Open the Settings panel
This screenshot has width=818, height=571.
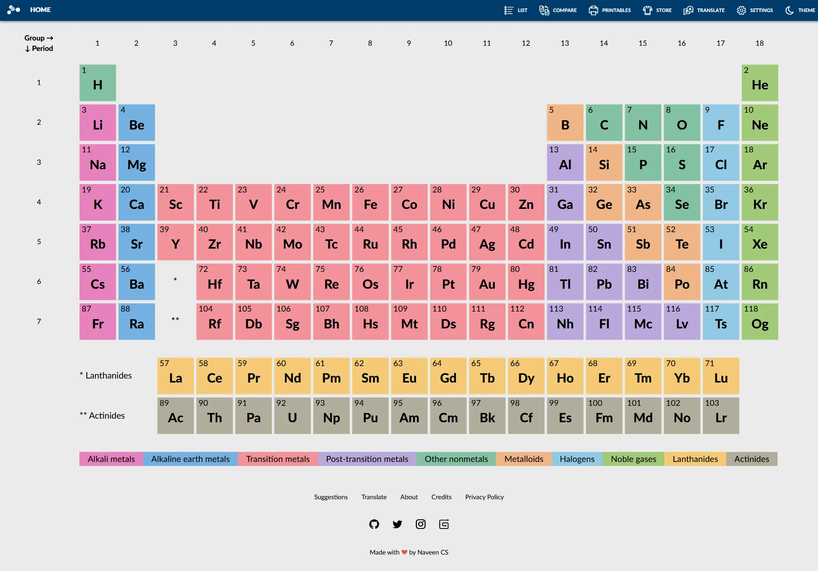(755, 10)
